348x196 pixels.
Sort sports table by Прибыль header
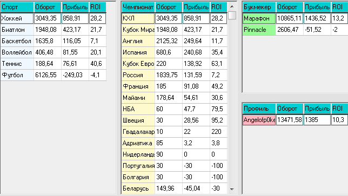75,8
